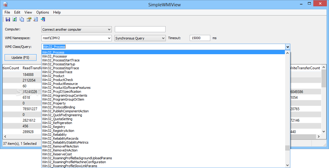Click the results table scroll-left arrow
329x168 pixels.
coord(5,136)
